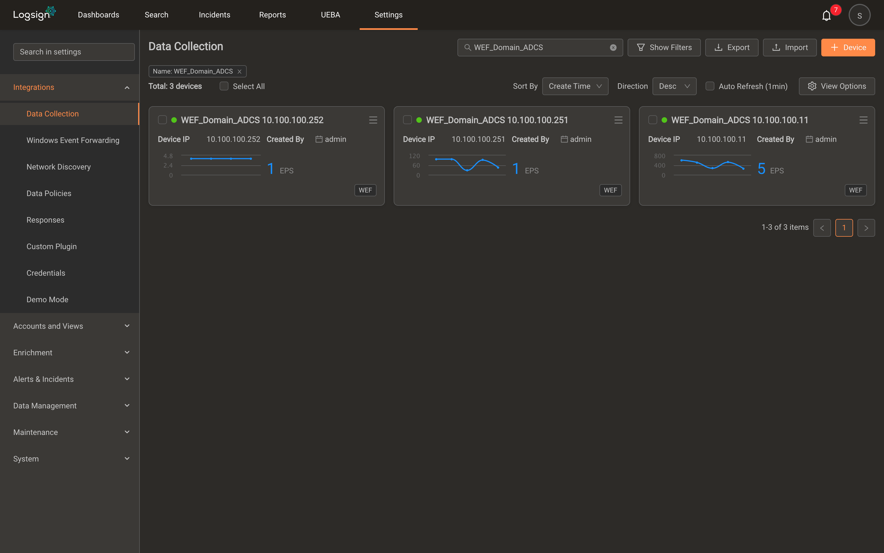
Task: Click the Import button
Action: click(790, 48)
